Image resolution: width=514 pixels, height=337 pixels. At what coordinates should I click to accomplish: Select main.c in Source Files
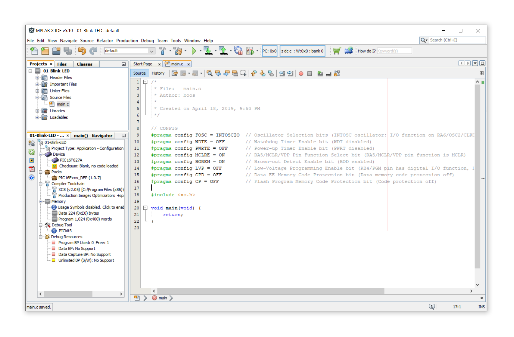click(63, 104)
